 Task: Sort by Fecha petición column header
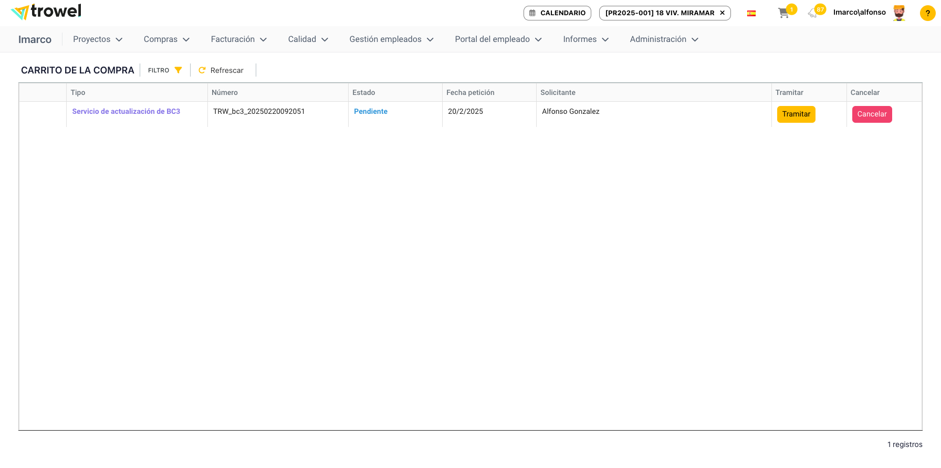(470, 92)
